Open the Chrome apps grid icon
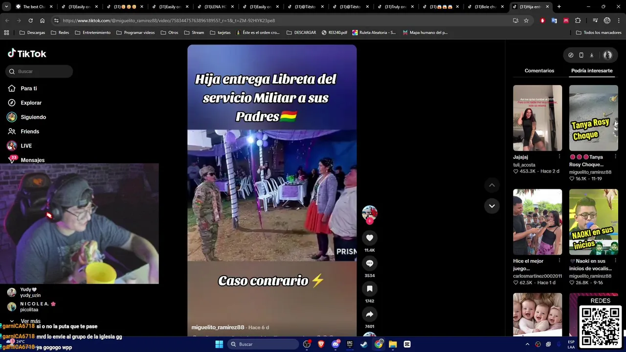Image resolution: width=626 pixels, height=352 pixels. click(x=6, y=33)
